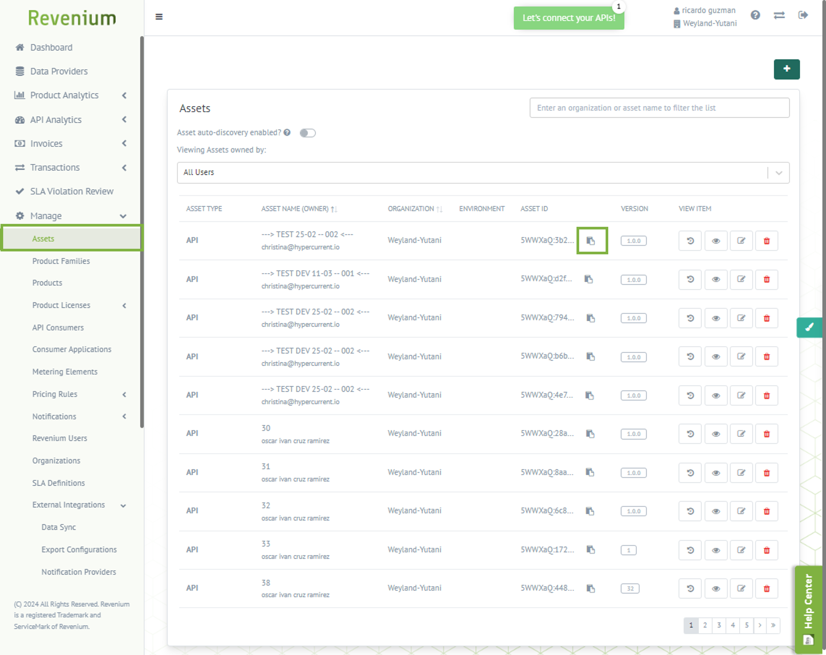Open the help question mark icon

tap(755, 15)
